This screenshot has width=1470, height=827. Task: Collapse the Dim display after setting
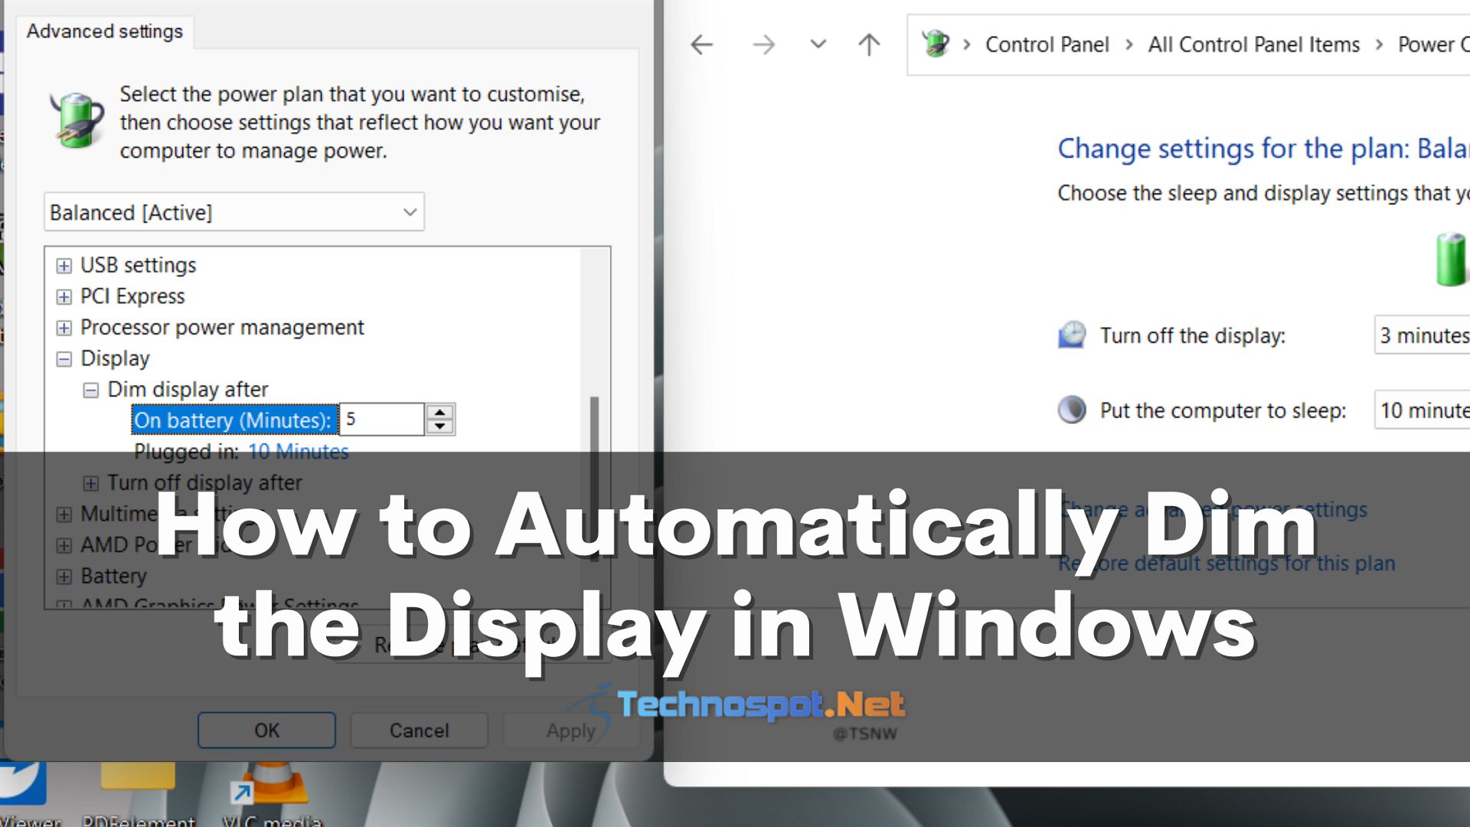[90, 389]
